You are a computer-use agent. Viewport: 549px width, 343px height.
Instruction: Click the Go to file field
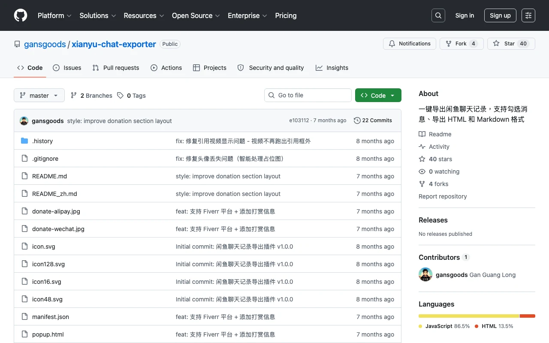(x=308, y=95)
